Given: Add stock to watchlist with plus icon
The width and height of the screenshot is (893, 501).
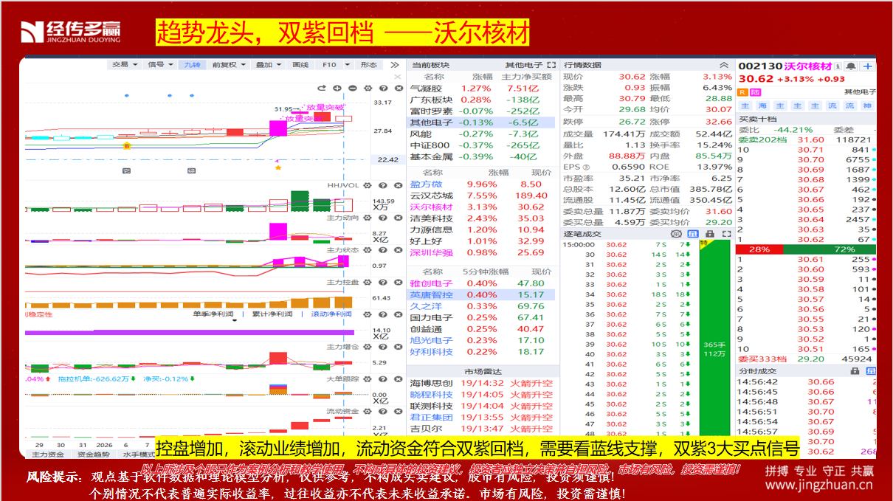Looking at the screenshot, I should click(867, 66).
